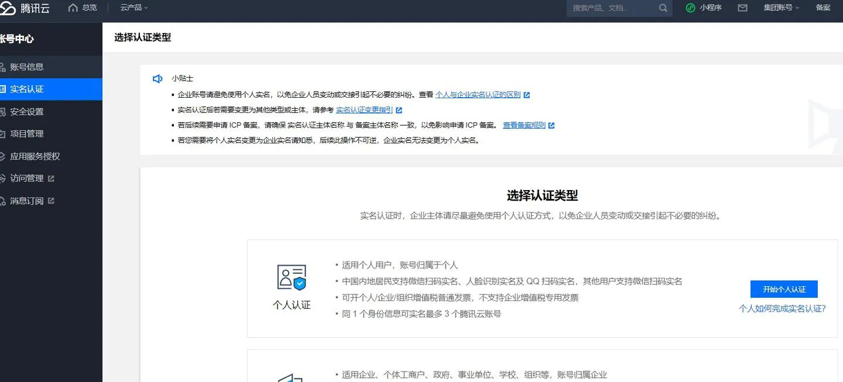Go to 项目管理 in sidebar
843x382 pixels.
coord(27,134)
